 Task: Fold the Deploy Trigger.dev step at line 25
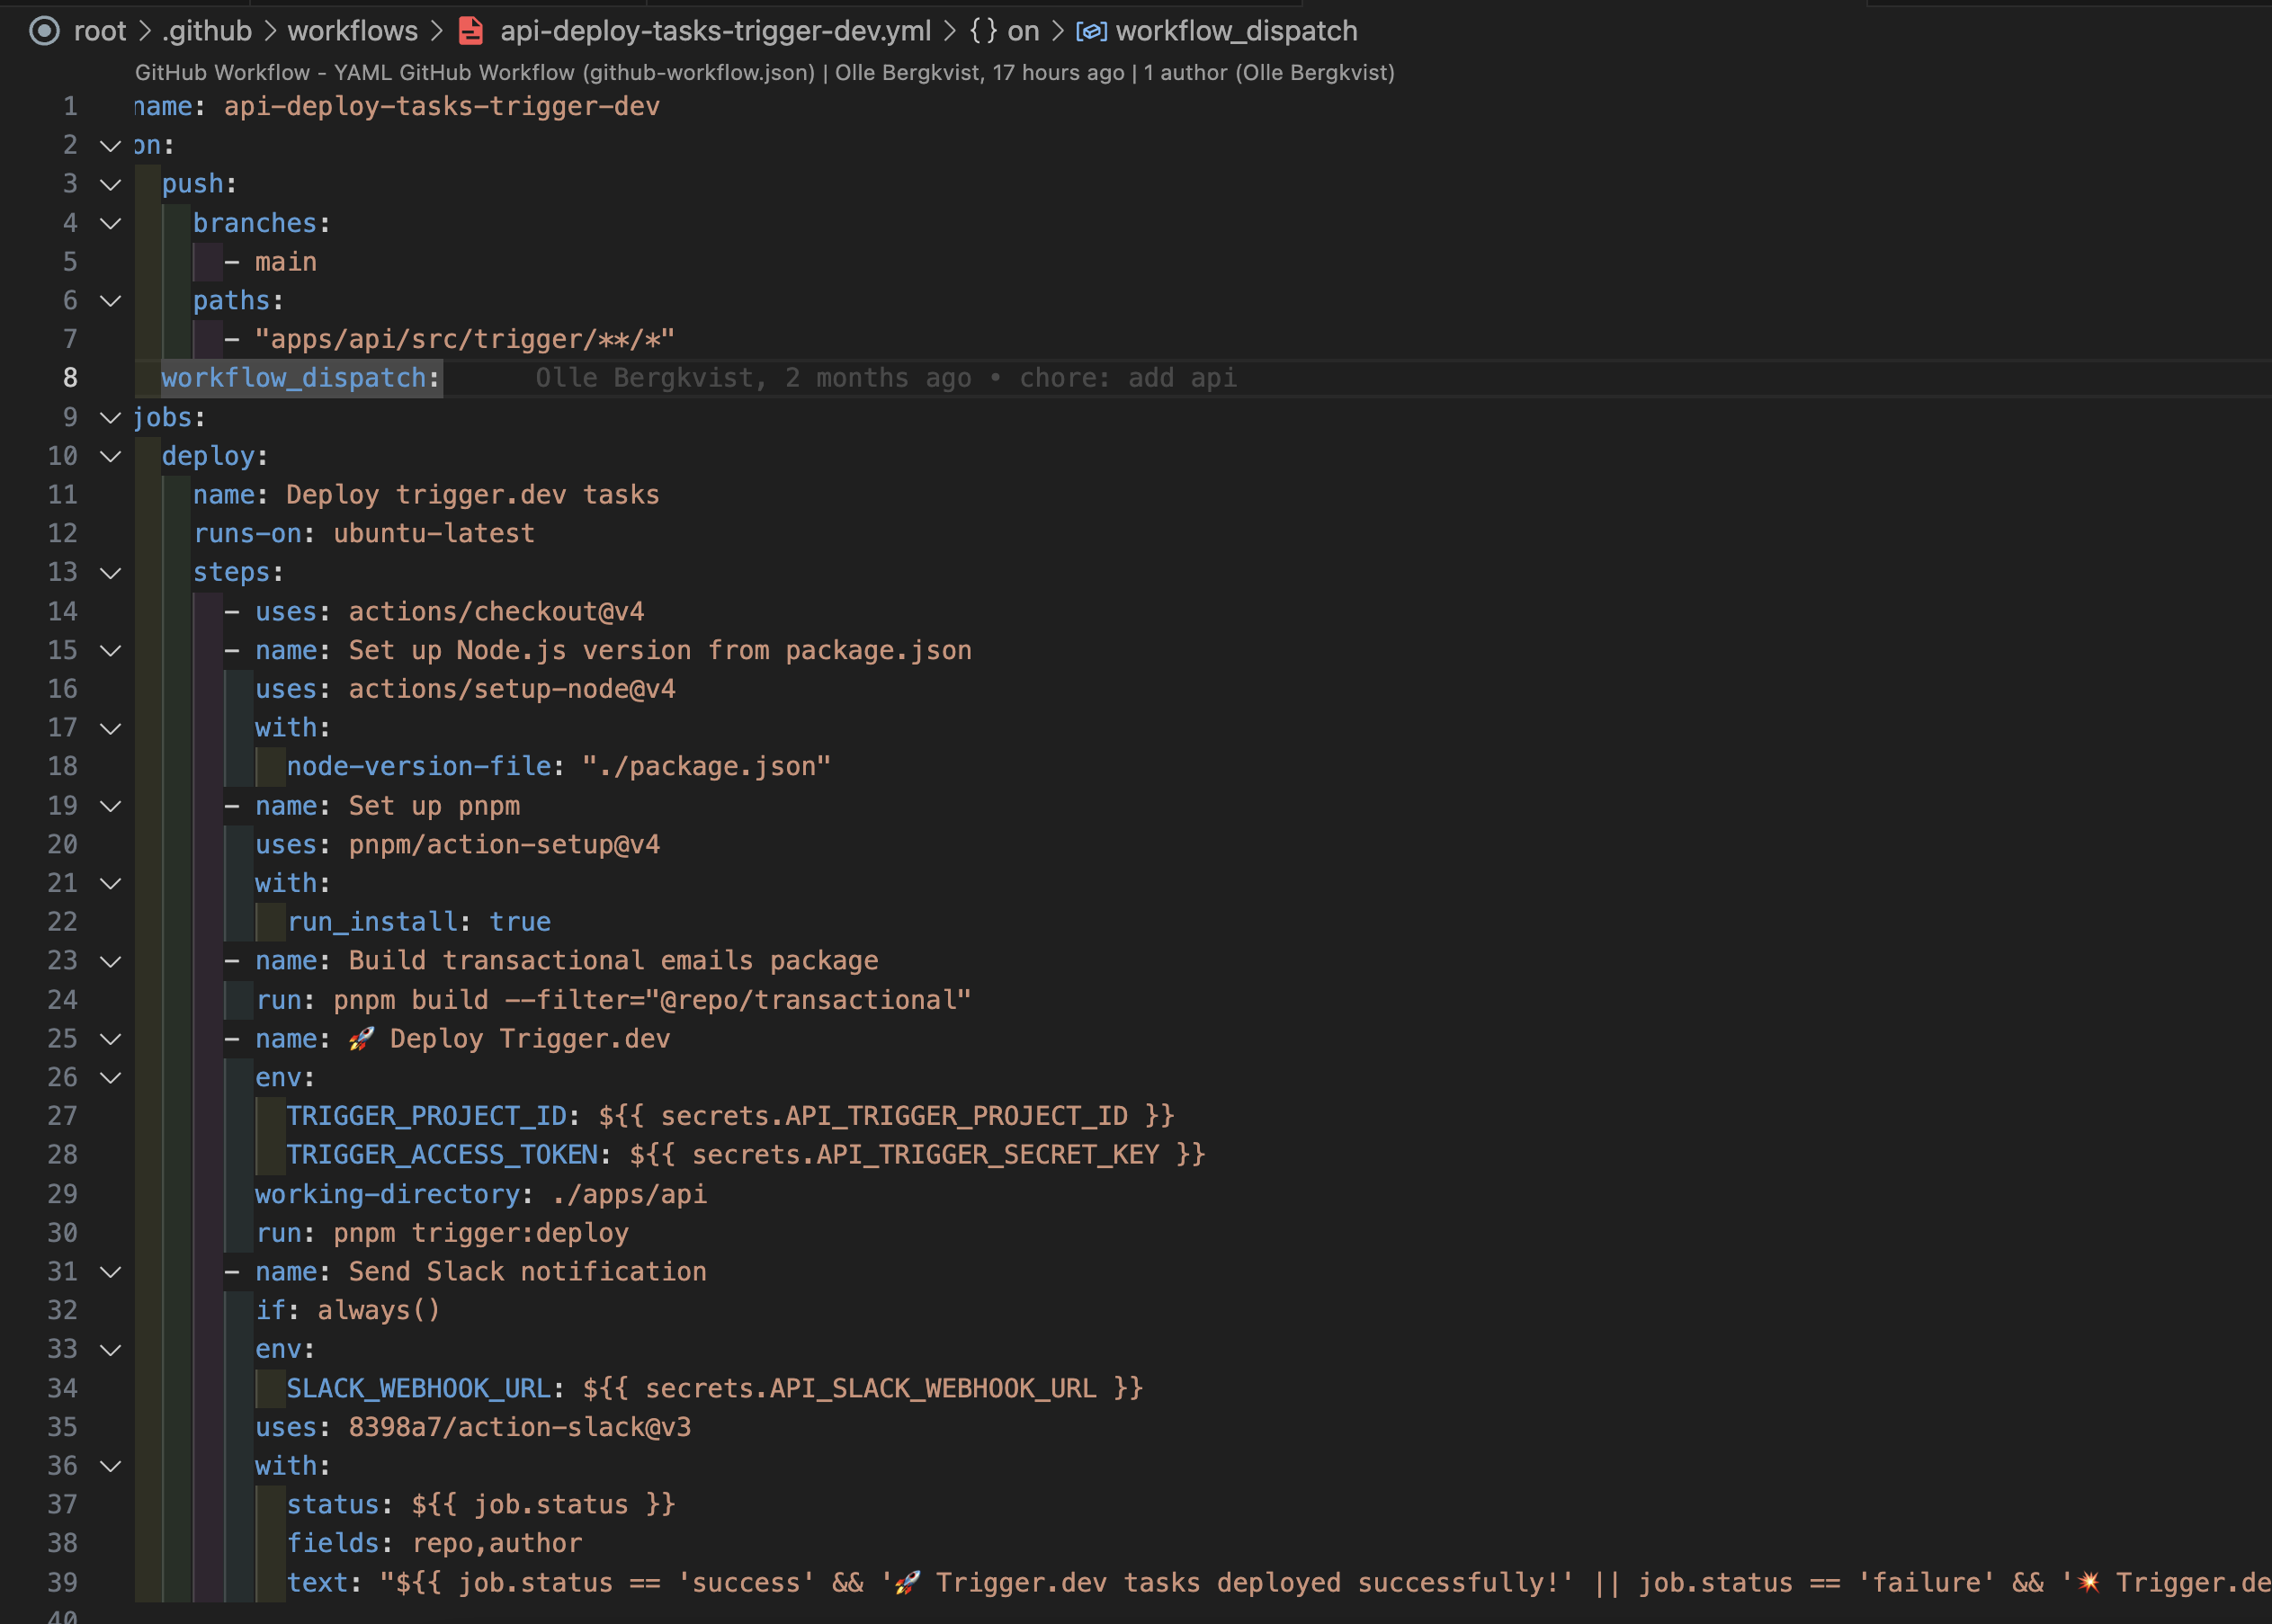[111, 1039]
